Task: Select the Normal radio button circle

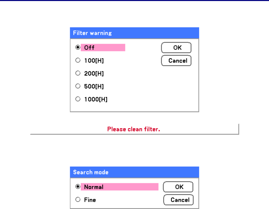Action: point(78,187)
